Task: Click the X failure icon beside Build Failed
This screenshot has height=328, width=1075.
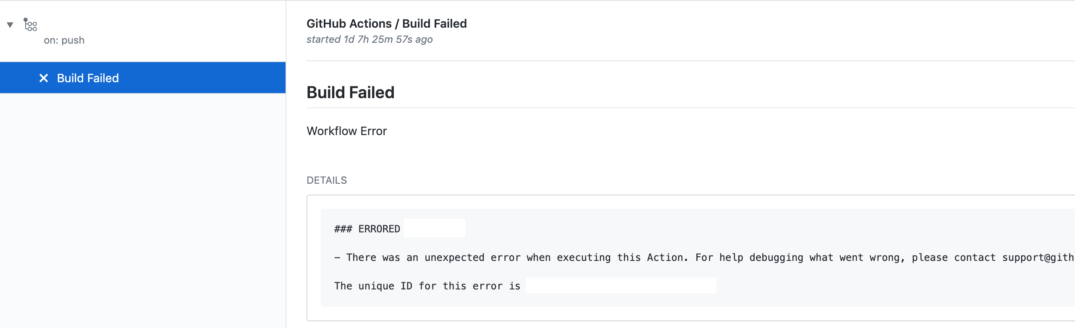Action: 43,78
